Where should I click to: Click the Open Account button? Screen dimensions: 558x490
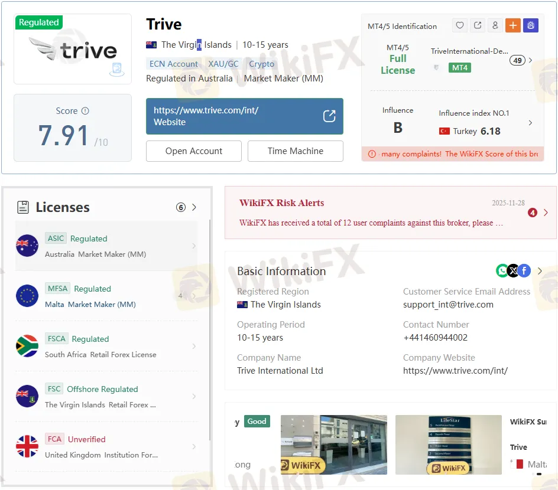coord(194,151)
